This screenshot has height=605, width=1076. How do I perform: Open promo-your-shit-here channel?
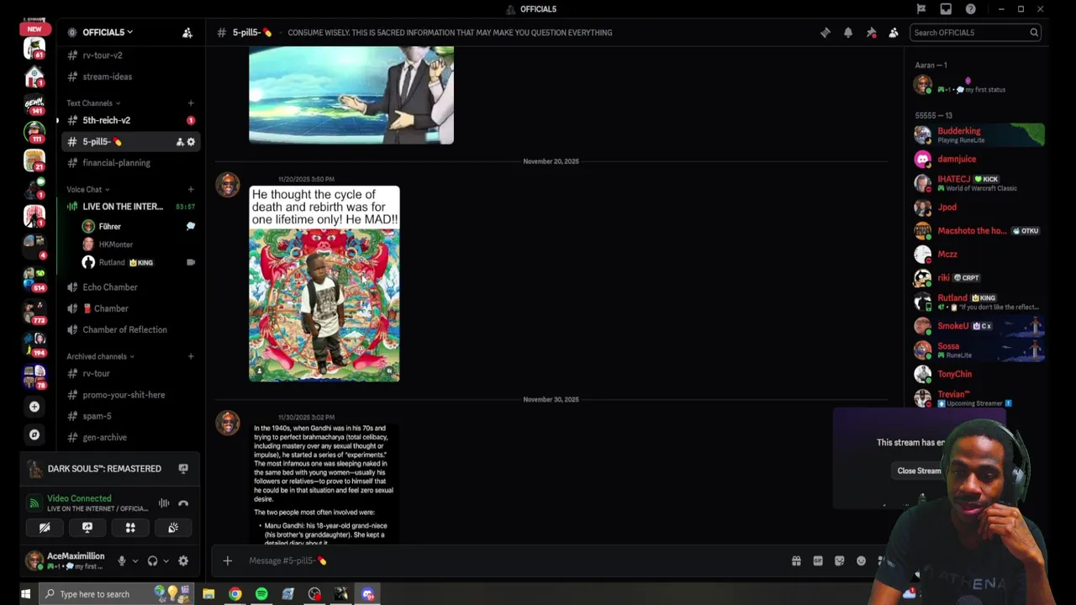130,395
